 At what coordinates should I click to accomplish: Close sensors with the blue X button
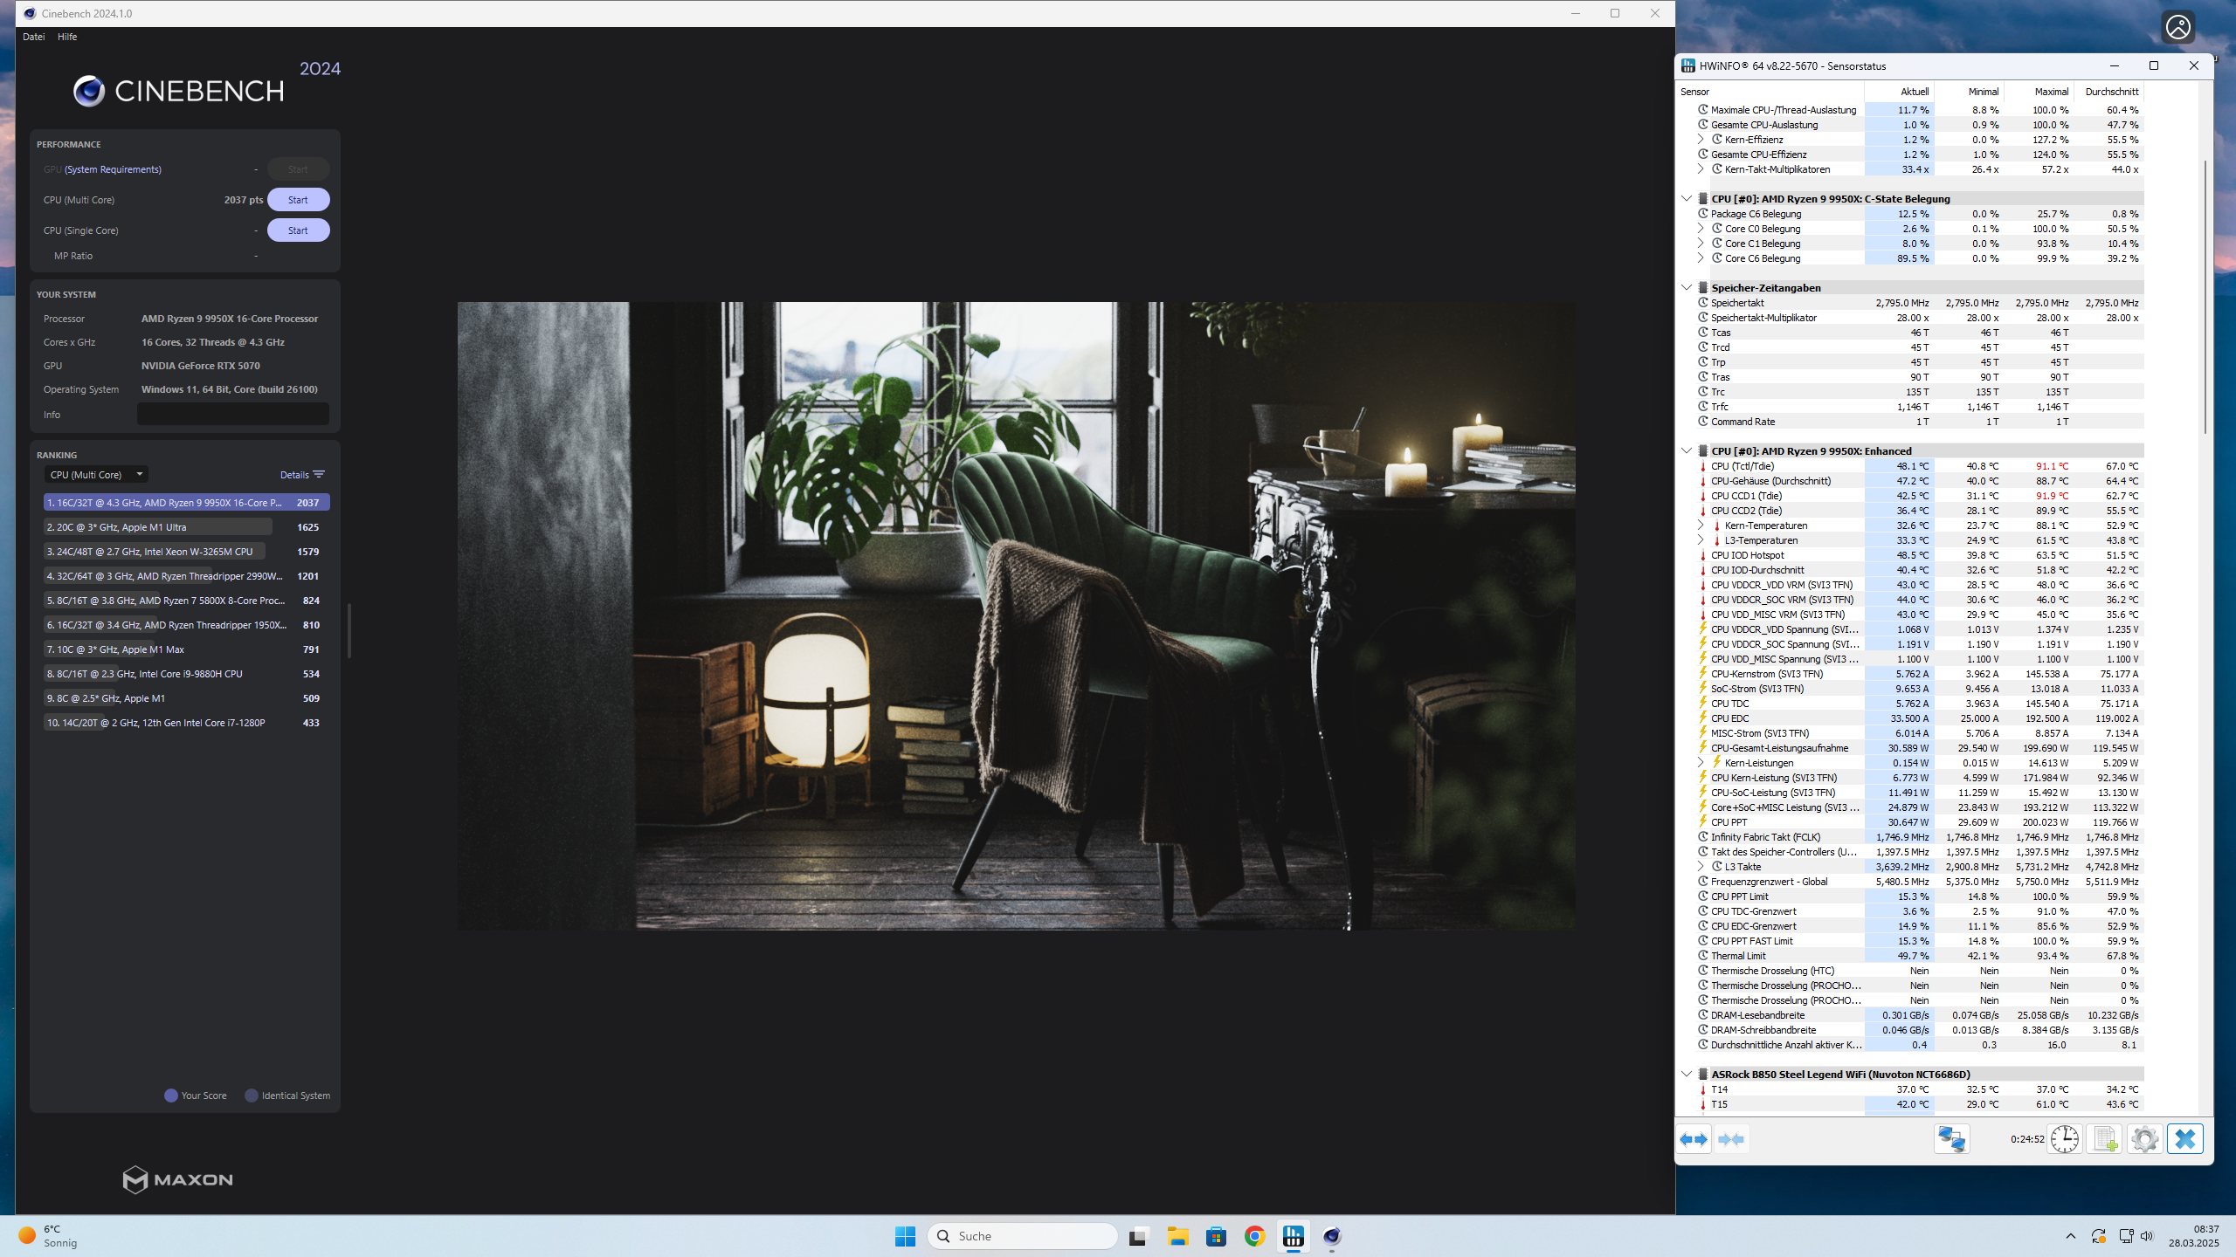coord(2184,1139)
